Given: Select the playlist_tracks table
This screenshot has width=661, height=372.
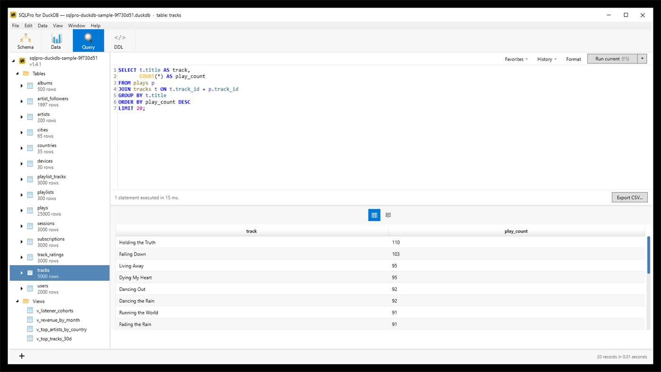Looking at the screenshot, I should click(60, 180).
